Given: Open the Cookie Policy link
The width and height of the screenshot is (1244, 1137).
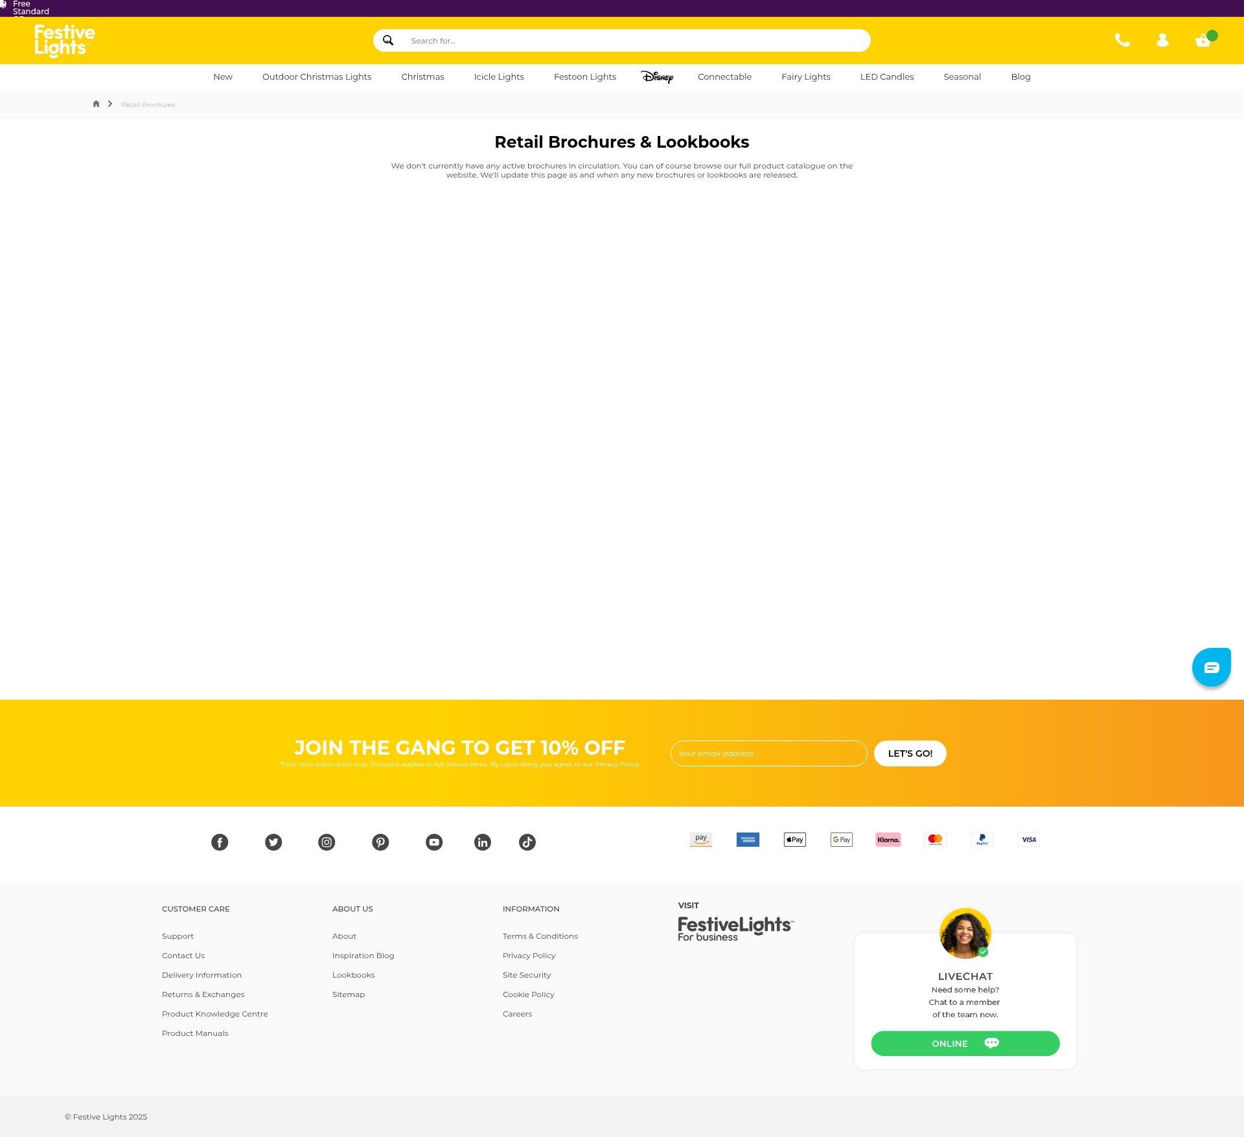Looking at the screenshot, I should tap(529, 994).
